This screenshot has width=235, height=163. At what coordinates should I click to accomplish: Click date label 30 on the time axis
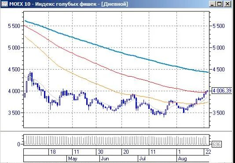pos(100,152)
